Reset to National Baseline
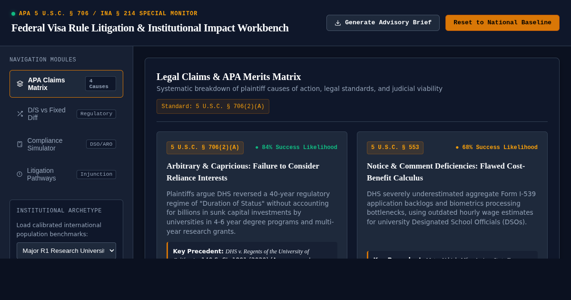The height and width of the screenshot is (300, 571). coord(502,23)
